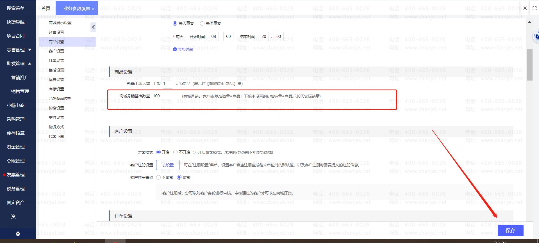The width and height of the screenshot is (539, 243).
Task: Select the 业务参数设置 tab
Action: click(x=77, y=8)
